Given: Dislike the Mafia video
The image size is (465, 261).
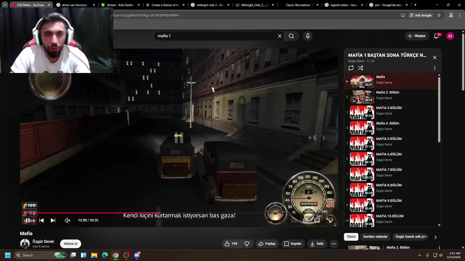Looking at the screenshot, I should 247,244.
